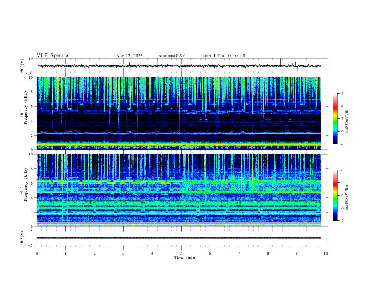Click the "-3" tick of lower color bar
The height and width of the screenshot is (284, 367).
[342, 170]
